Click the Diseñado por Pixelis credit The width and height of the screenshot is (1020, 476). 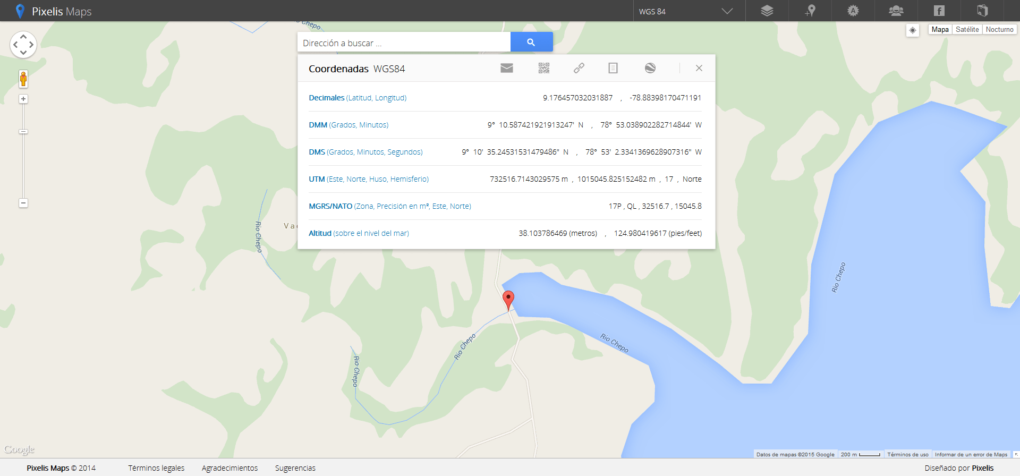pos(959,468)
